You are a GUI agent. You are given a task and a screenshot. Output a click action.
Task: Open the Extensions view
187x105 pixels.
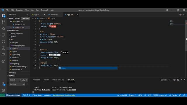coord(3,41)
